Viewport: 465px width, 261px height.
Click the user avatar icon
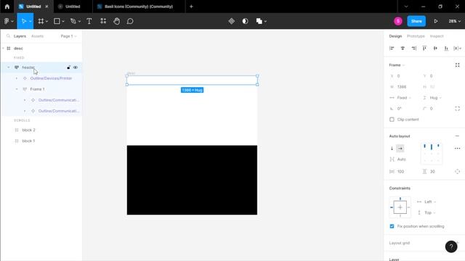tap(398, 21)
